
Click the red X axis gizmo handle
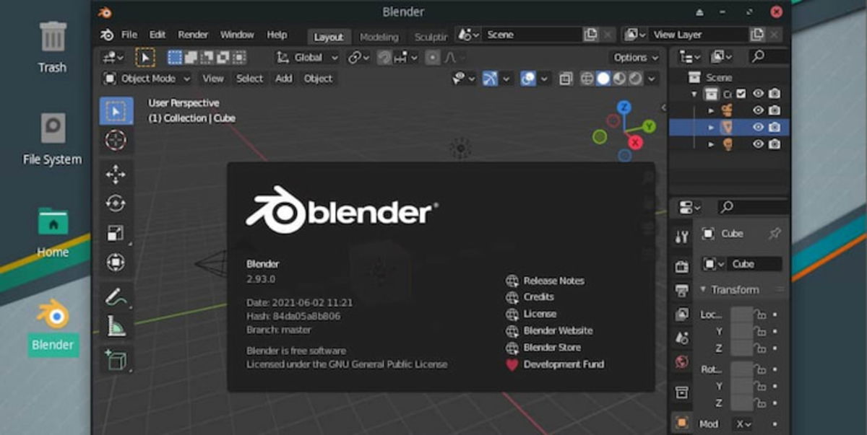(x=636, y=142)
